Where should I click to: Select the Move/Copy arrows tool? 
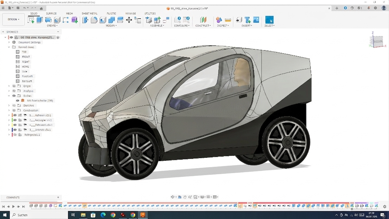coord(129,20)
